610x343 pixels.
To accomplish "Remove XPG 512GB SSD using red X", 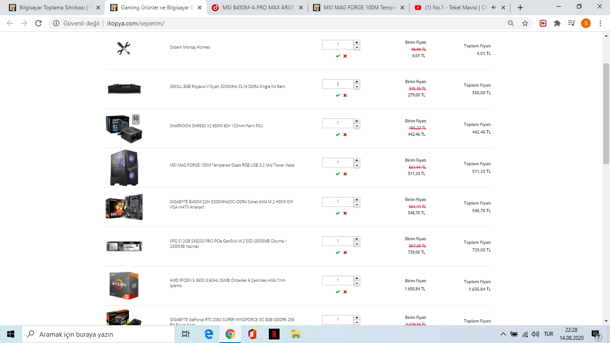I will 345,252.
